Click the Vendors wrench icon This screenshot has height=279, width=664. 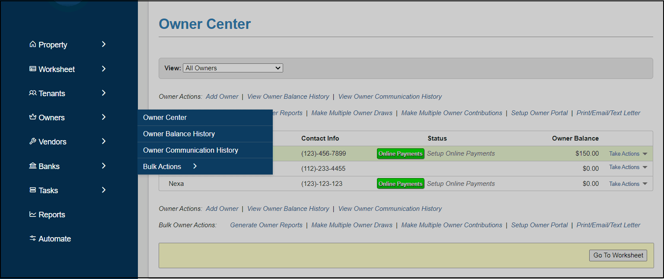click(x=32, y=141)
